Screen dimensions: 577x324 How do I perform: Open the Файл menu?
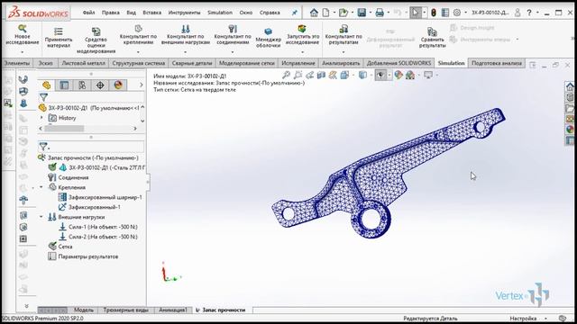pos(88,13)
